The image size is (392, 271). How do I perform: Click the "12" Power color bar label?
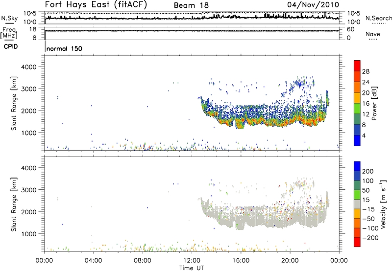(366, 114)
